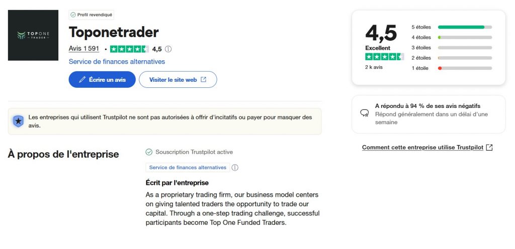Filter reviews by the 5 étoiles row
Viewport: 515px width, 249px height.
point(451,27)
